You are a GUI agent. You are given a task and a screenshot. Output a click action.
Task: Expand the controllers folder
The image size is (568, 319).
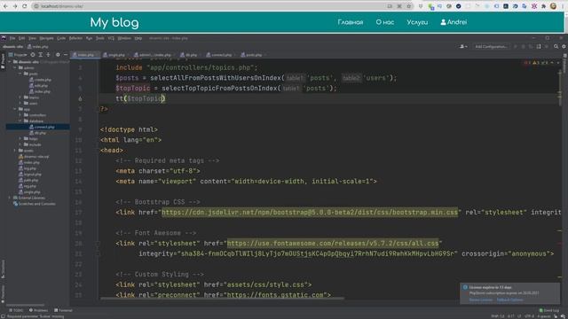point(20,115)
